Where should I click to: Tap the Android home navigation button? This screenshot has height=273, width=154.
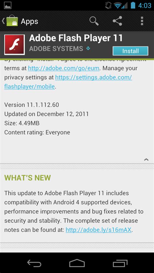pyautogui.click(x=77, y=263)
